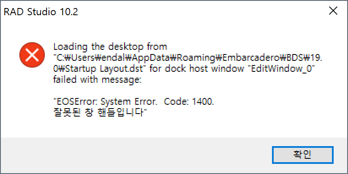Click empty title bar area beside title
The height and width of the screenshot is (174, 348).
click(200, 11)
